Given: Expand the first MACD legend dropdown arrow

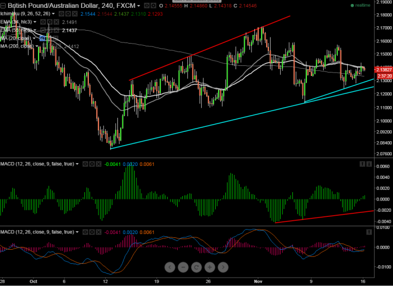Looking at the screenshot, I should [x=78, y=164].
